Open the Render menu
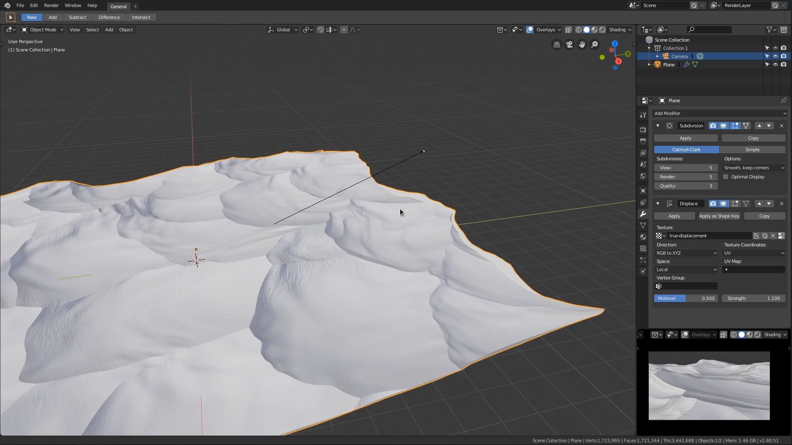 [51, 5]
